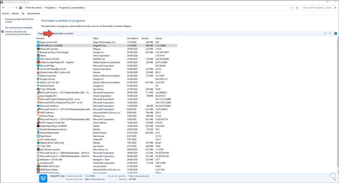The height and width of the screenshot is (183, 339).
Task: Sort programs by Tamaño column
Action: point(147,39)
